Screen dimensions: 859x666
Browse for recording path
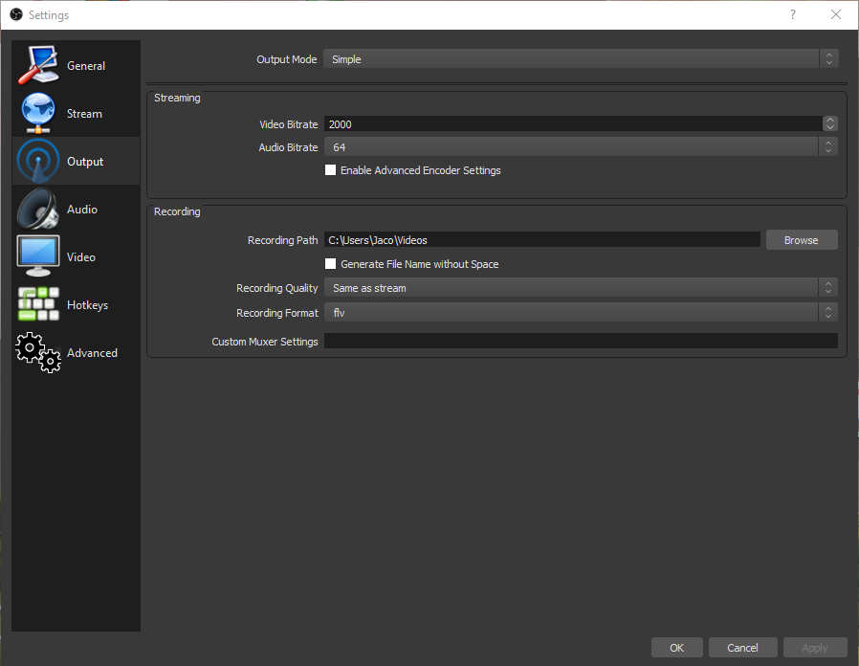pos(802,239)
